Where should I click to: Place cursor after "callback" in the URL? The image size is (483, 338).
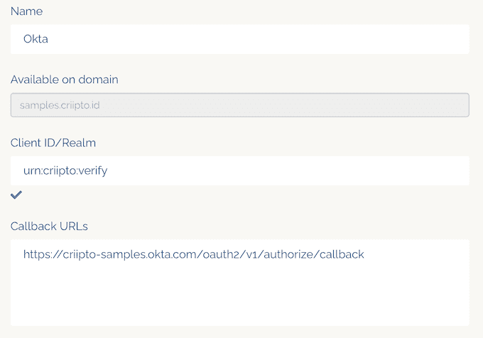(x=365, y=253)
